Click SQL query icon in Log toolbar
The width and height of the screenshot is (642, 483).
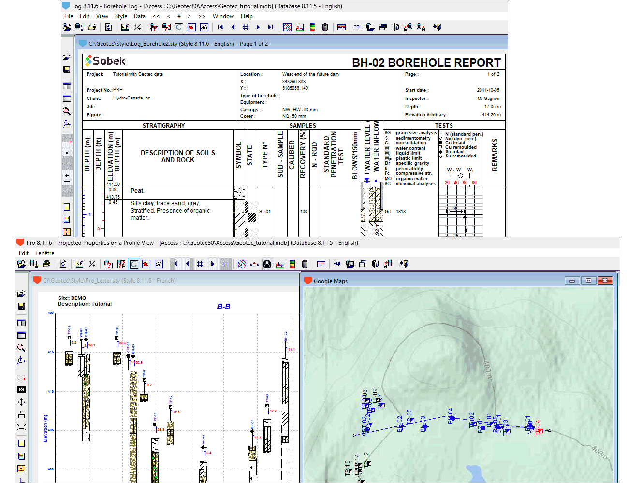[358, 28]
